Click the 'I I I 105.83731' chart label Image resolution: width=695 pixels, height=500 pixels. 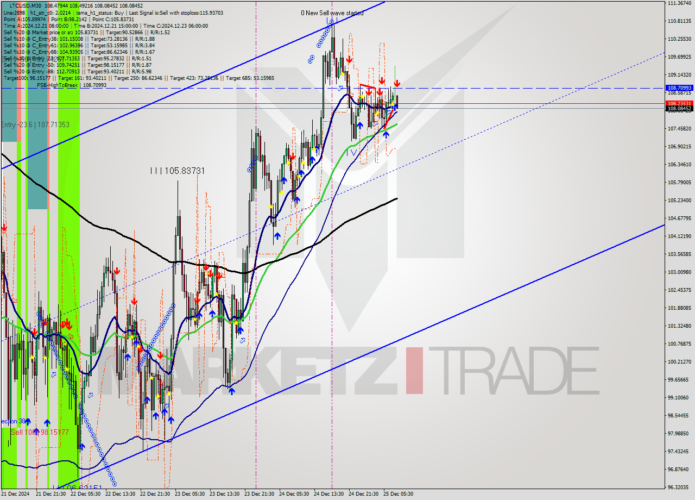pyautogui.click(x=178, y=171)
